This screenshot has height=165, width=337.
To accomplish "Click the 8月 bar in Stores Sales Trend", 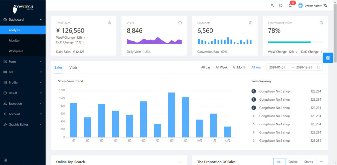I will tap(171, 115).
